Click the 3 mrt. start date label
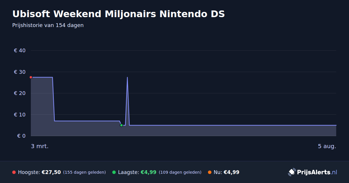349x183 pixels. (x=40, y=146)
